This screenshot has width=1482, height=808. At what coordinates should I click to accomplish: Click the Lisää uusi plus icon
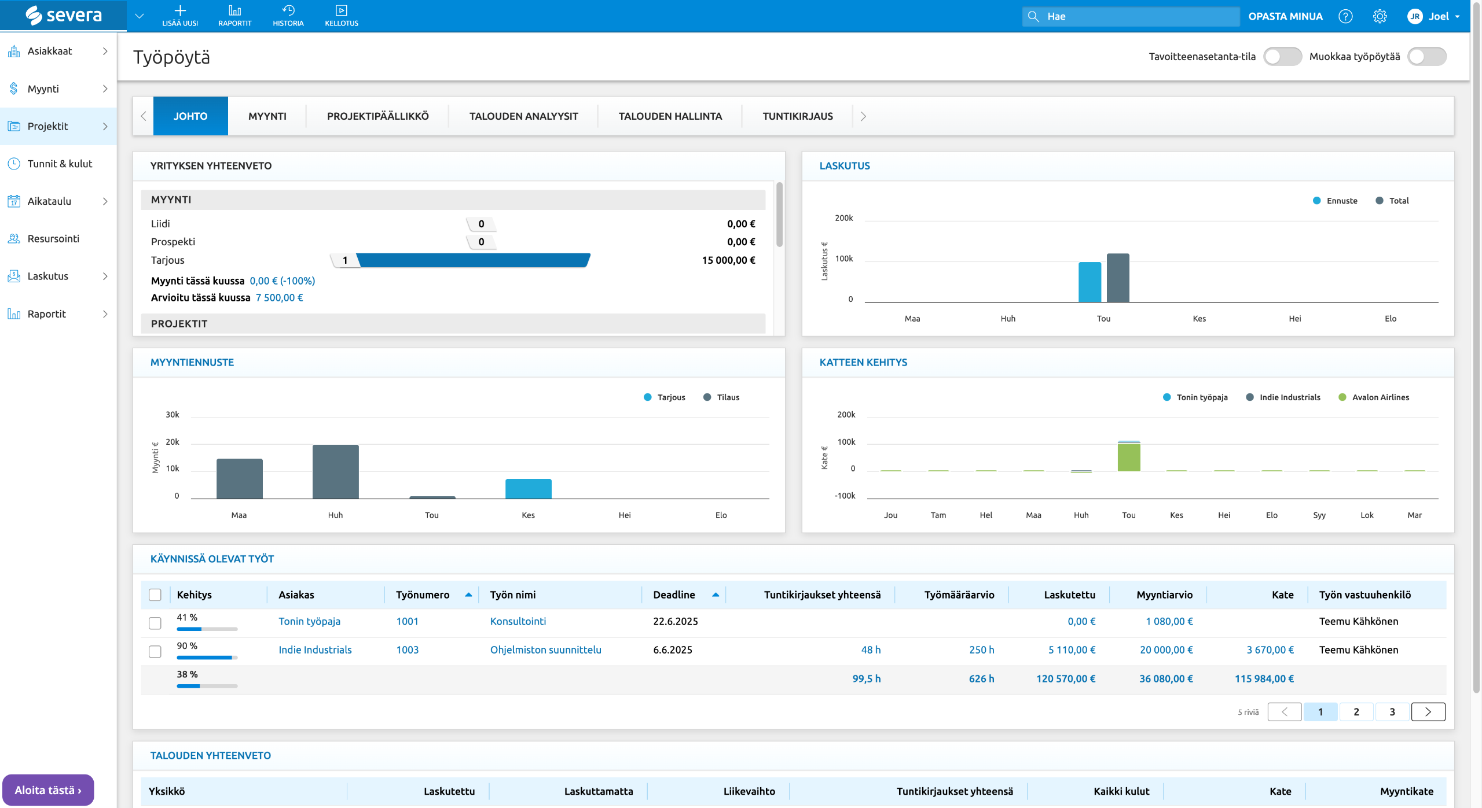(x=180, y=11)
